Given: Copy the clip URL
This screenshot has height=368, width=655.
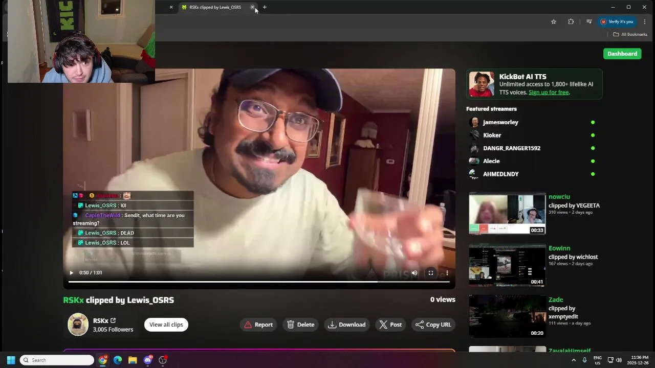Looking at the screenshot, I should (433, 325).
